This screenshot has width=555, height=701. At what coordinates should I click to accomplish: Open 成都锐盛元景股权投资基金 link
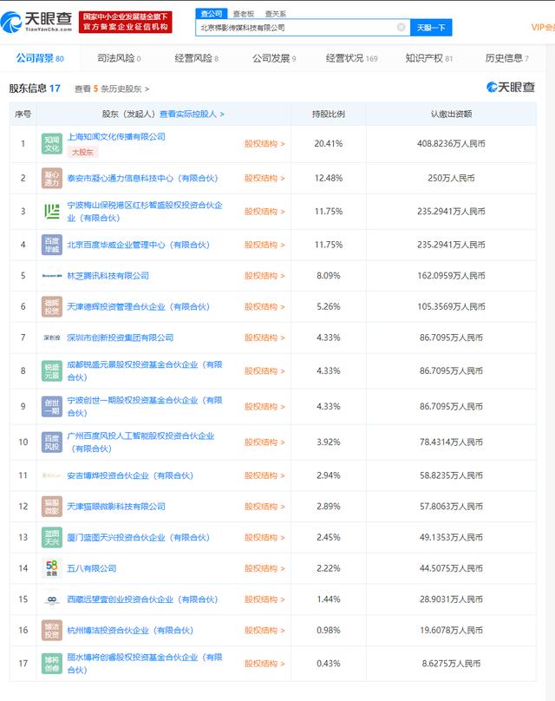[x=144, y=371]
